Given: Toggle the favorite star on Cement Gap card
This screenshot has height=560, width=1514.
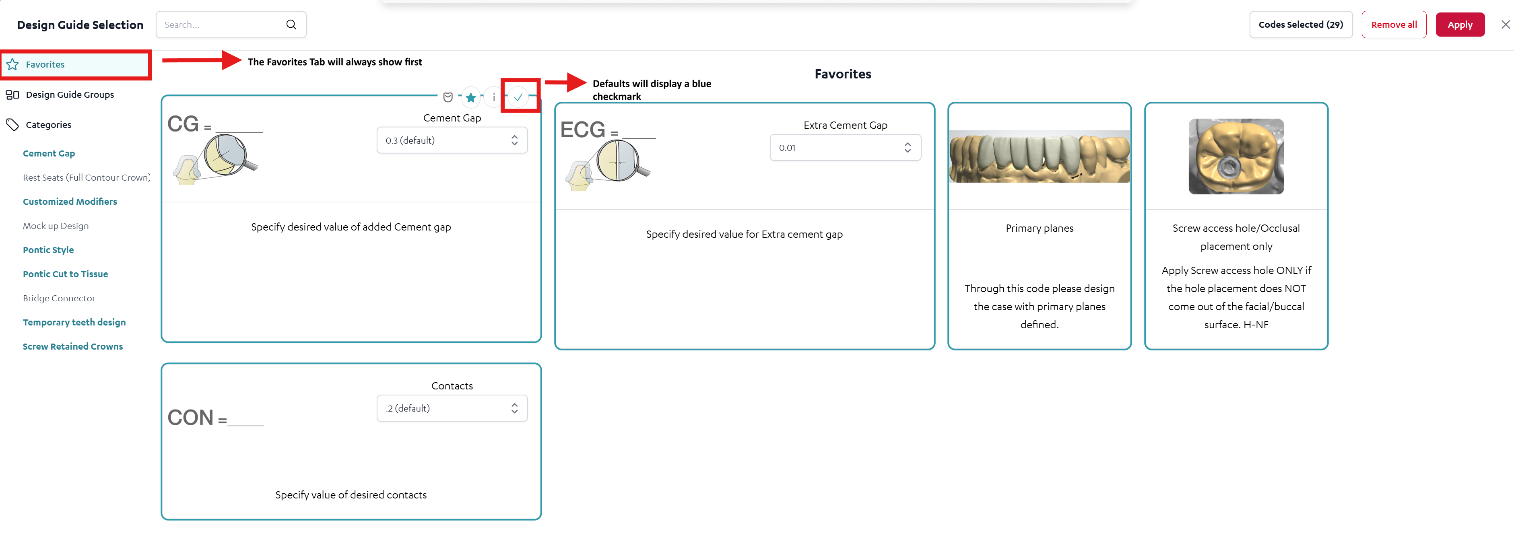Looking at the screenshot, I should [x=471, y=97].
